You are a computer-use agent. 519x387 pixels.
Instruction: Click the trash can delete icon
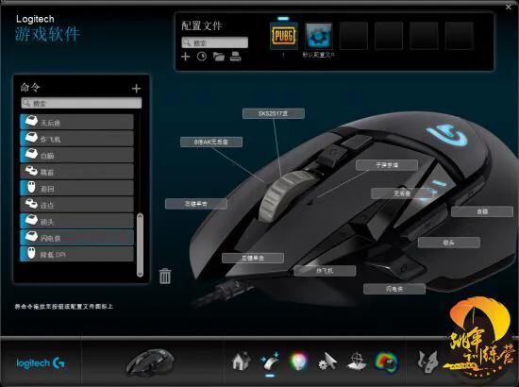(x=165, y=276)
